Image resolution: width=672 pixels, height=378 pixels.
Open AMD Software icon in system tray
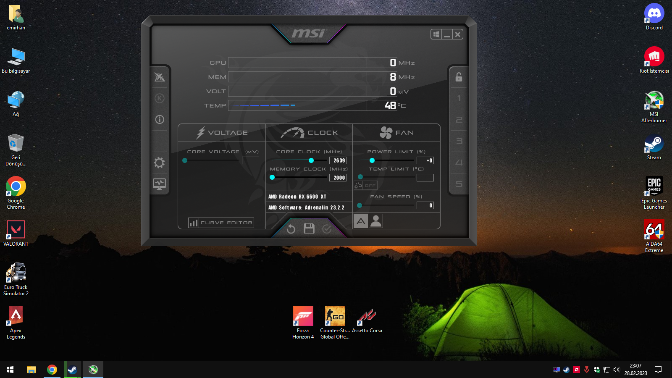[x=577, y=370]
